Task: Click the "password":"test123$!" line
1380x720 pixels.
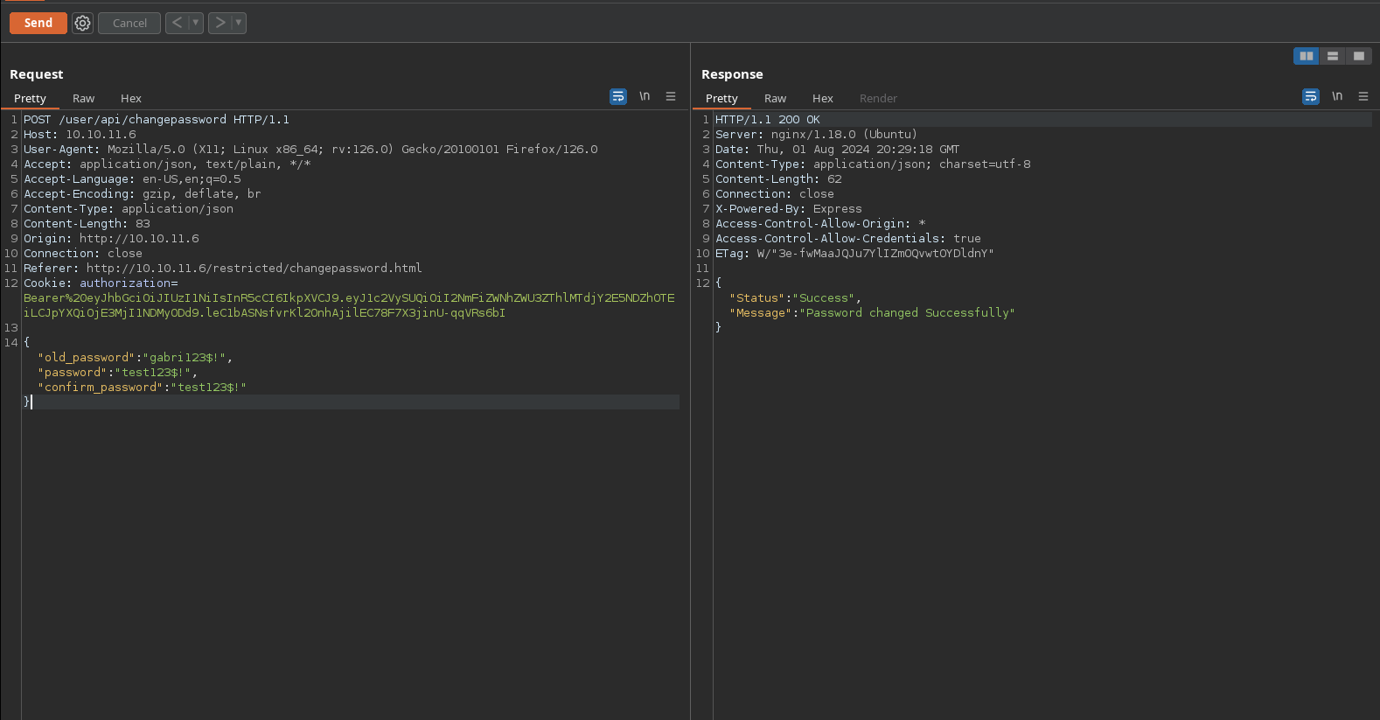Action: pyautogui.click(x=117, y=373)
